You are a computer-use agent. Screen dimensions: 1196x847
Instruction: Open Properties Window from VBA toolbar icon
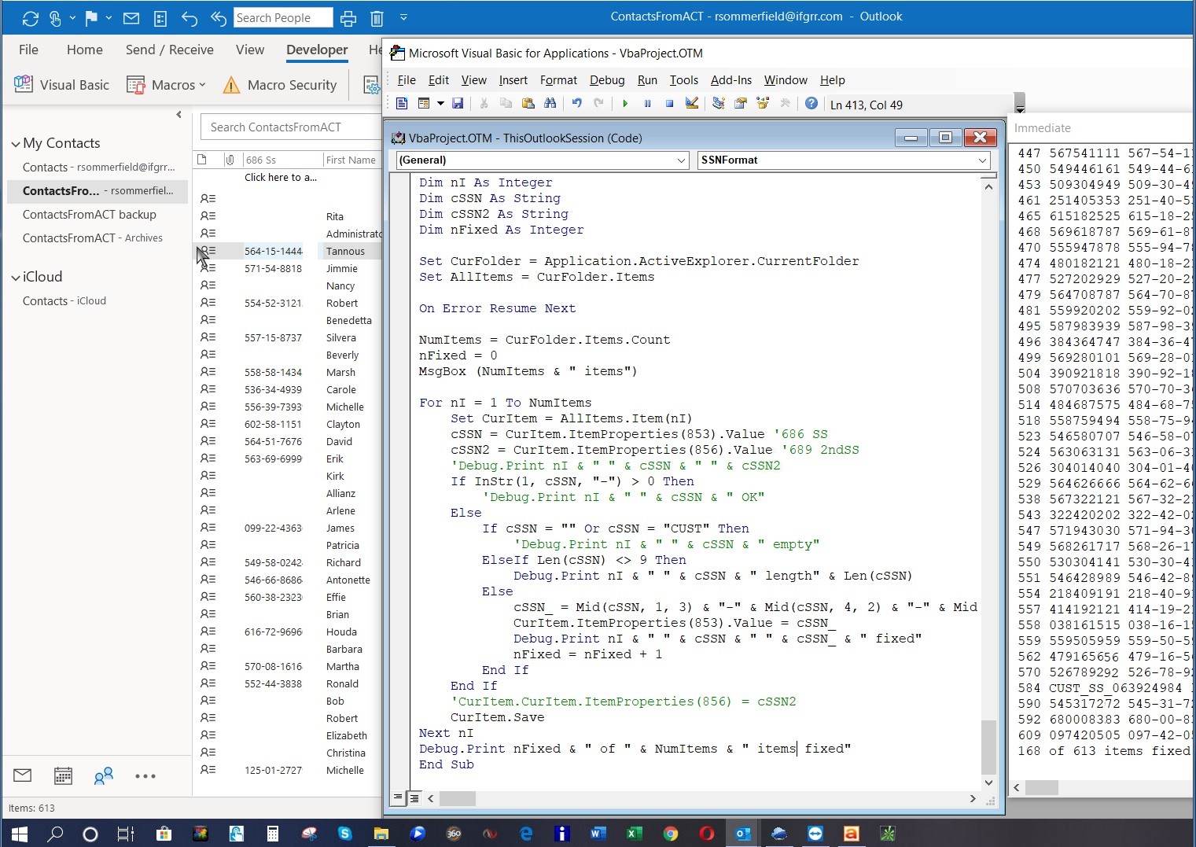[x=740, y=103]
